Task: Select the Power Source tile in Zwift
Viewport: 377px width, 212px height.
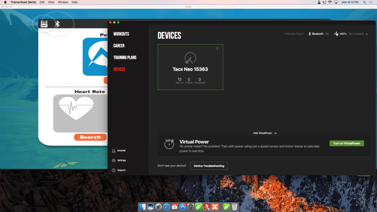Action: (95, 57)
